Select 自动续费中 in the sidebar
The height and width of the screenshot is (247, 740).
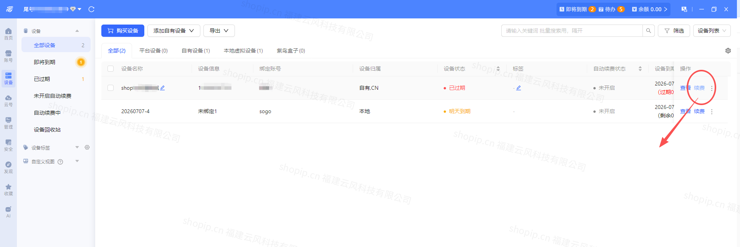point(56,113)
